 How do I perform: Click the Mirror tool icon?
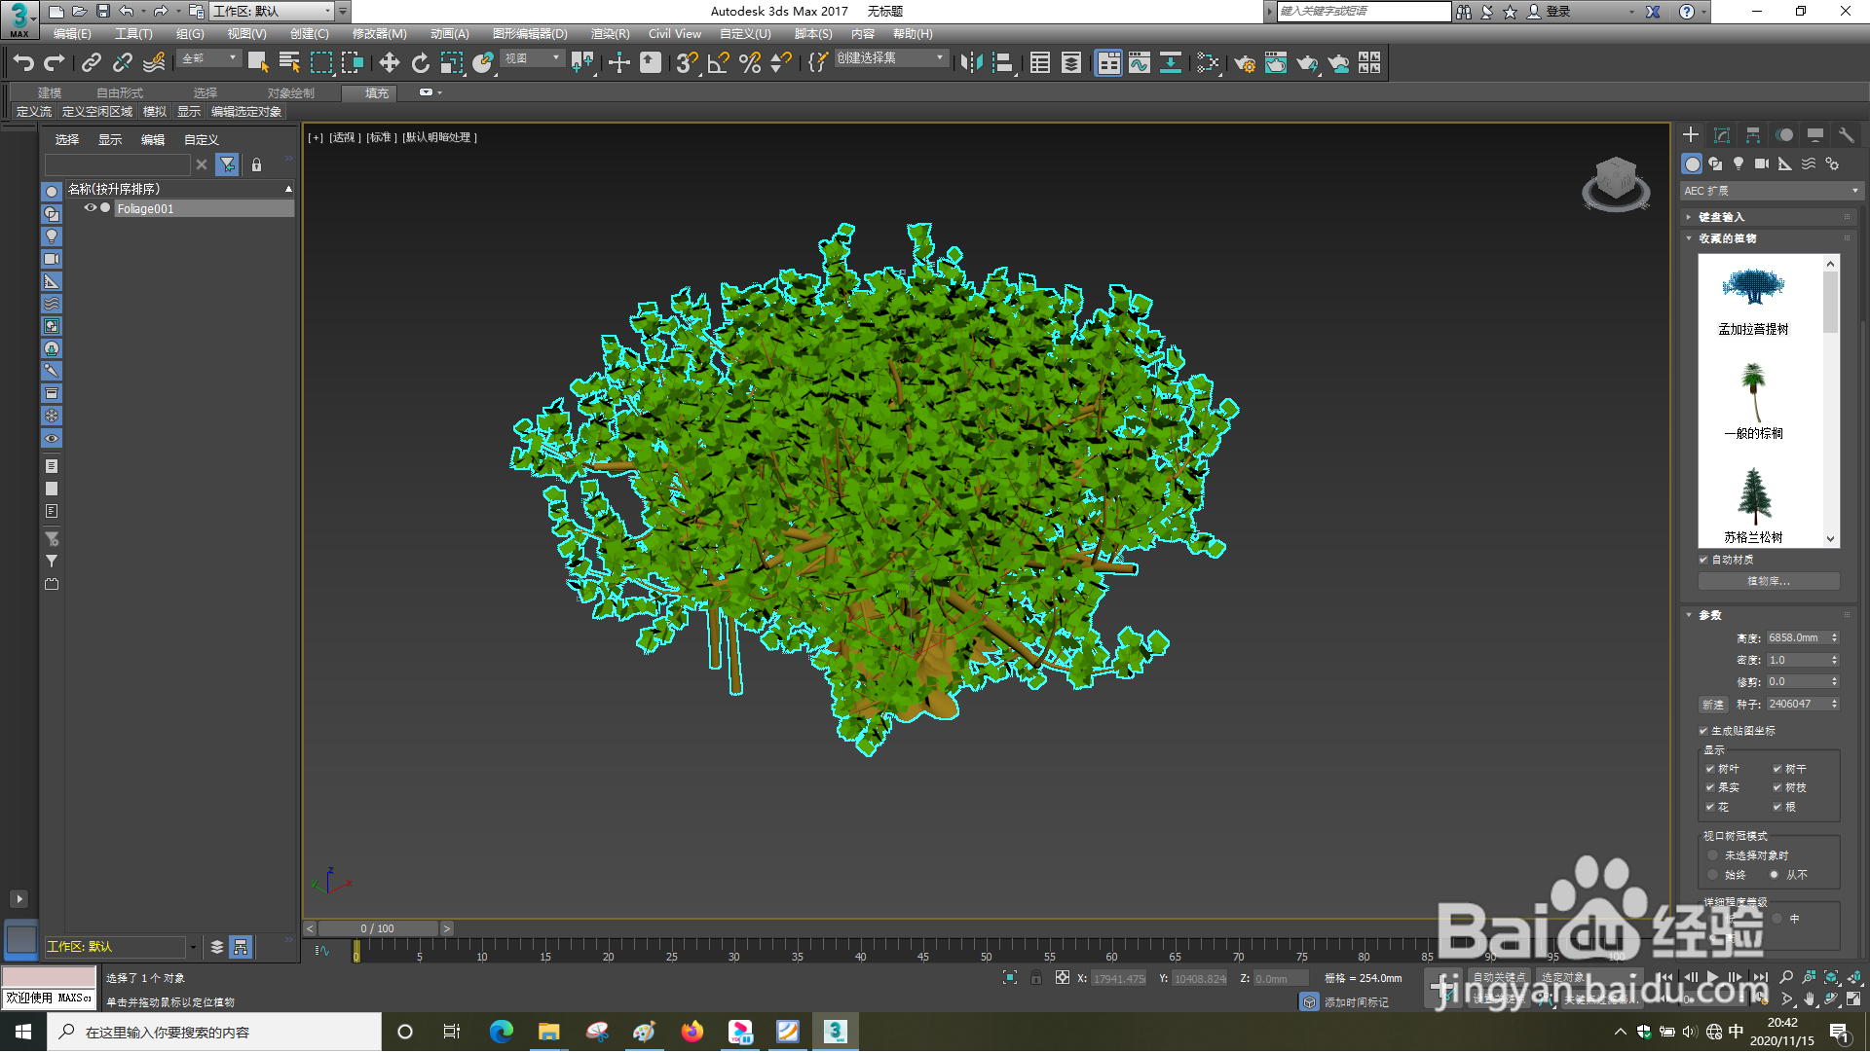coord(970,63)
